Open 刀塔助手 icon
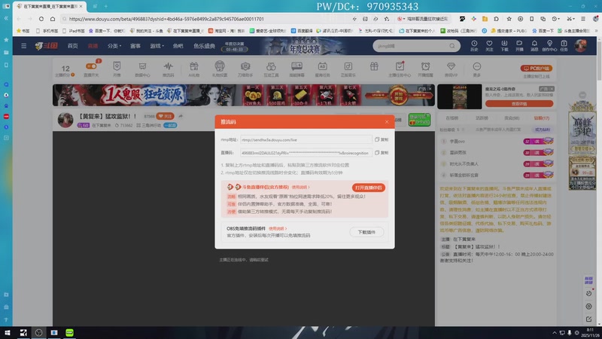 245,69
